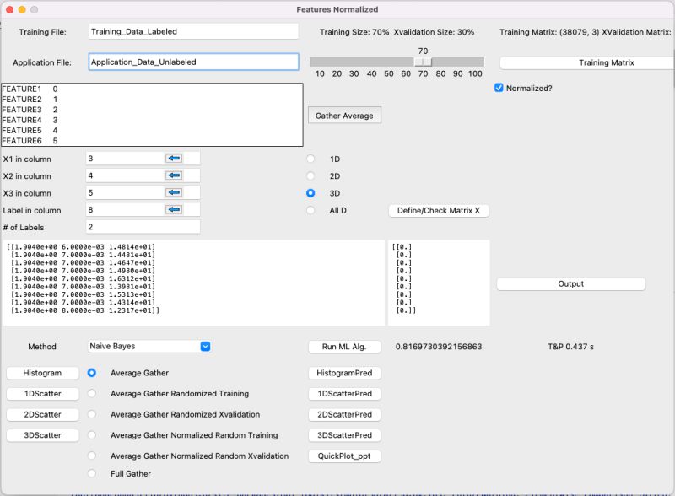Select the Full Gather option

[x=92, y=473]
